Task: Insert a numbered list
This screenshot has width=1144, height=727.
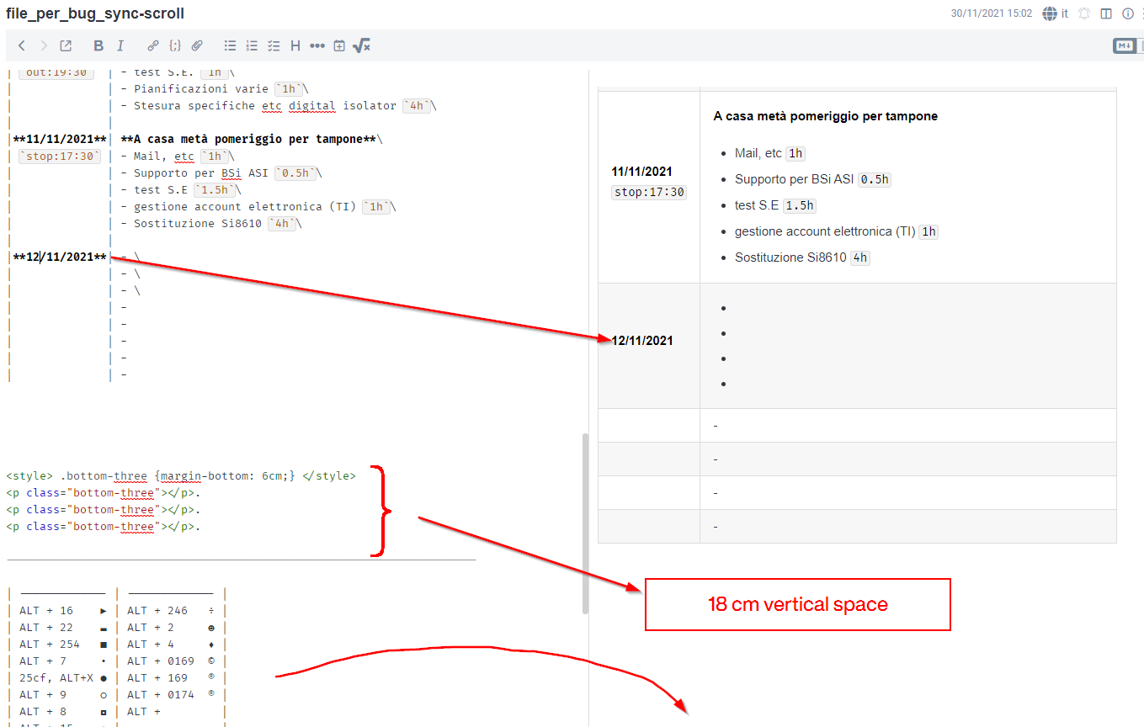Action: point(252,45)
